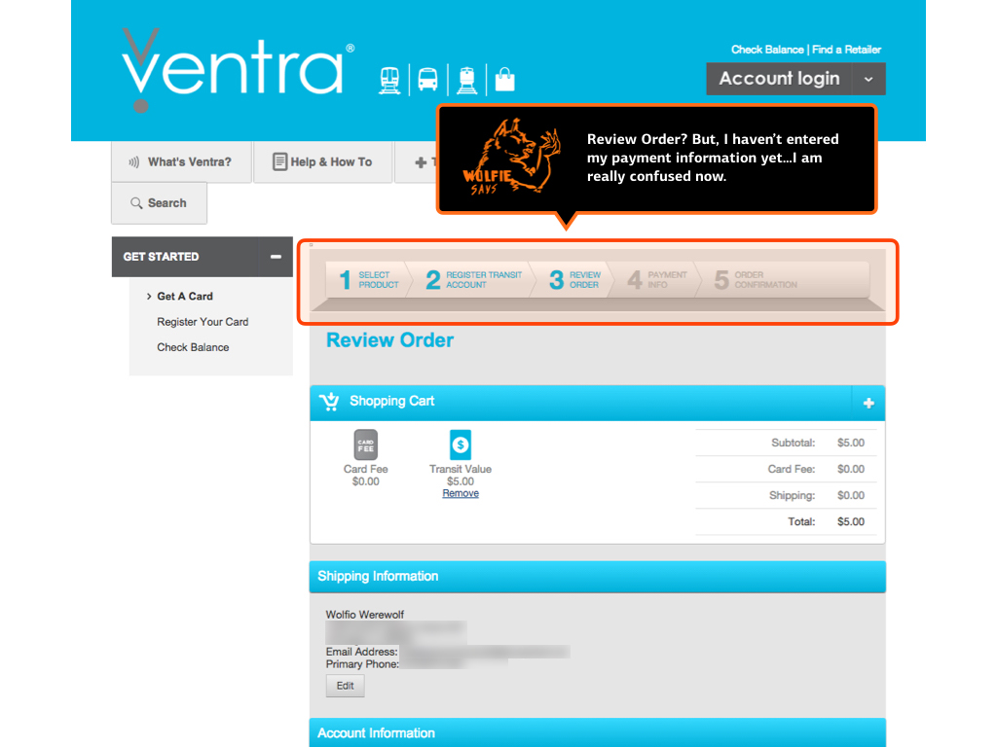
Task: Click the bus icon in header
Action: pyautogui.click(x=427, y=80)
